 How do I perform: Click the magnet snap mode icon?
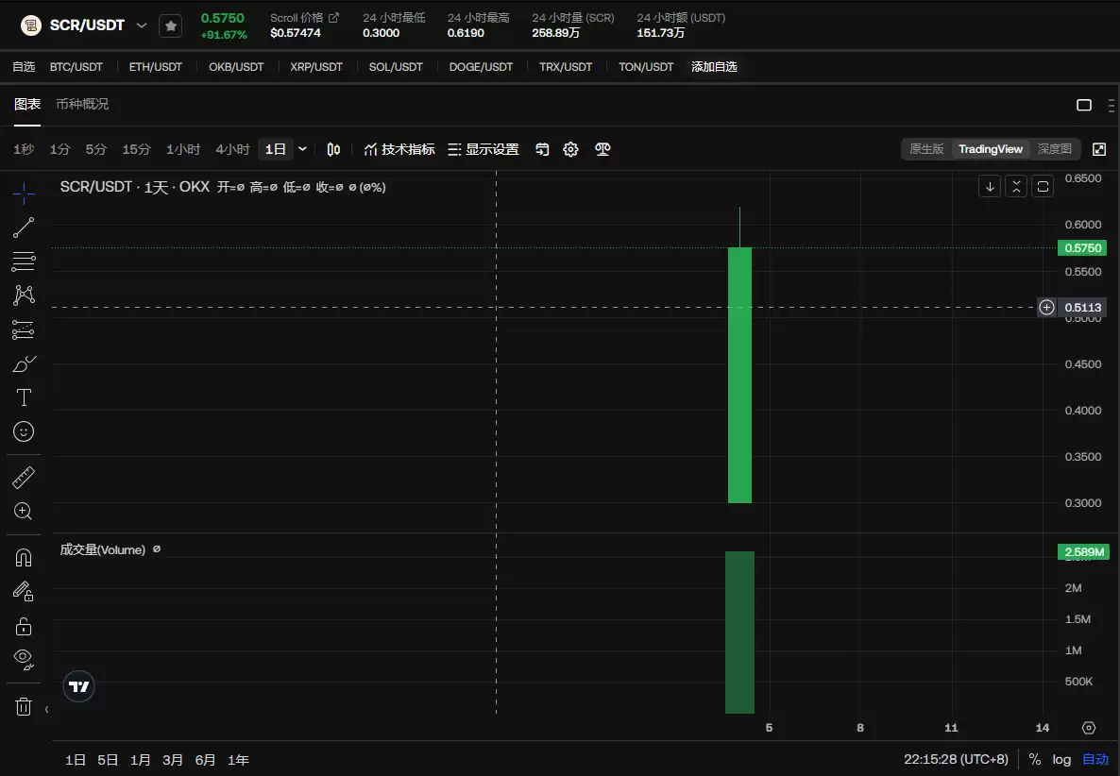[24, 558]
